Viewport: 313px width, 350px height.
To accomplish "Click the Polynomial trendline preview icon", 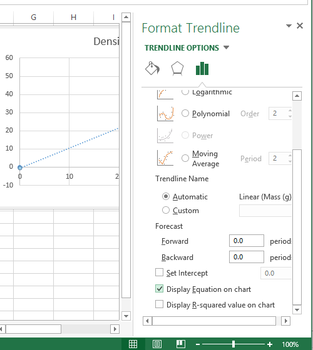I will 165,113.
